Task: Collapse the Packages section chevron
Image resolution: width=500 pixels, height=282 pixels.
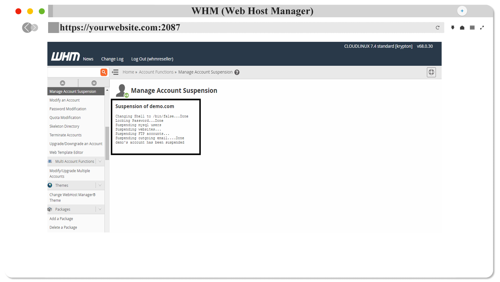Action: tap(100, 209)
